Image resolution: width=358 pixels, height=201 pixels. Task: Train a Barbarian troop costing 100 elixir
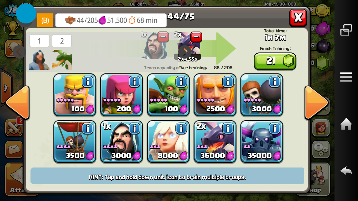75,95
